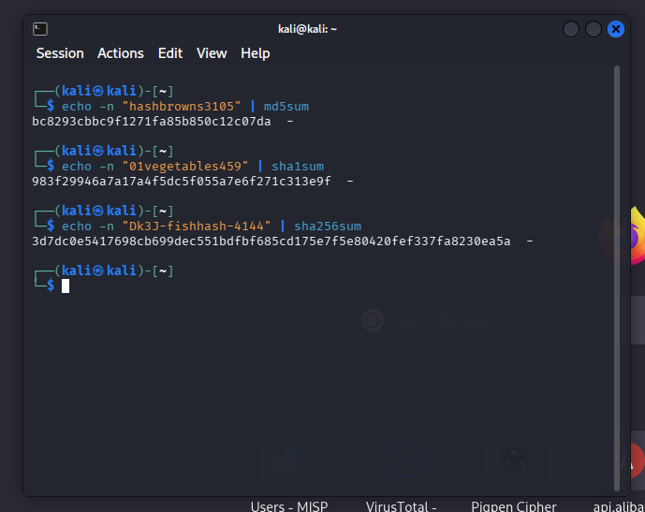
Task: Click the sha256sum command word
Action: [x=328, y=227]
